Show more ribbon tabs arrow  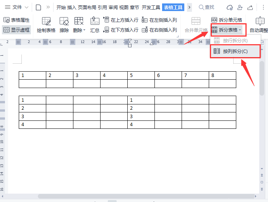[189, 7]
